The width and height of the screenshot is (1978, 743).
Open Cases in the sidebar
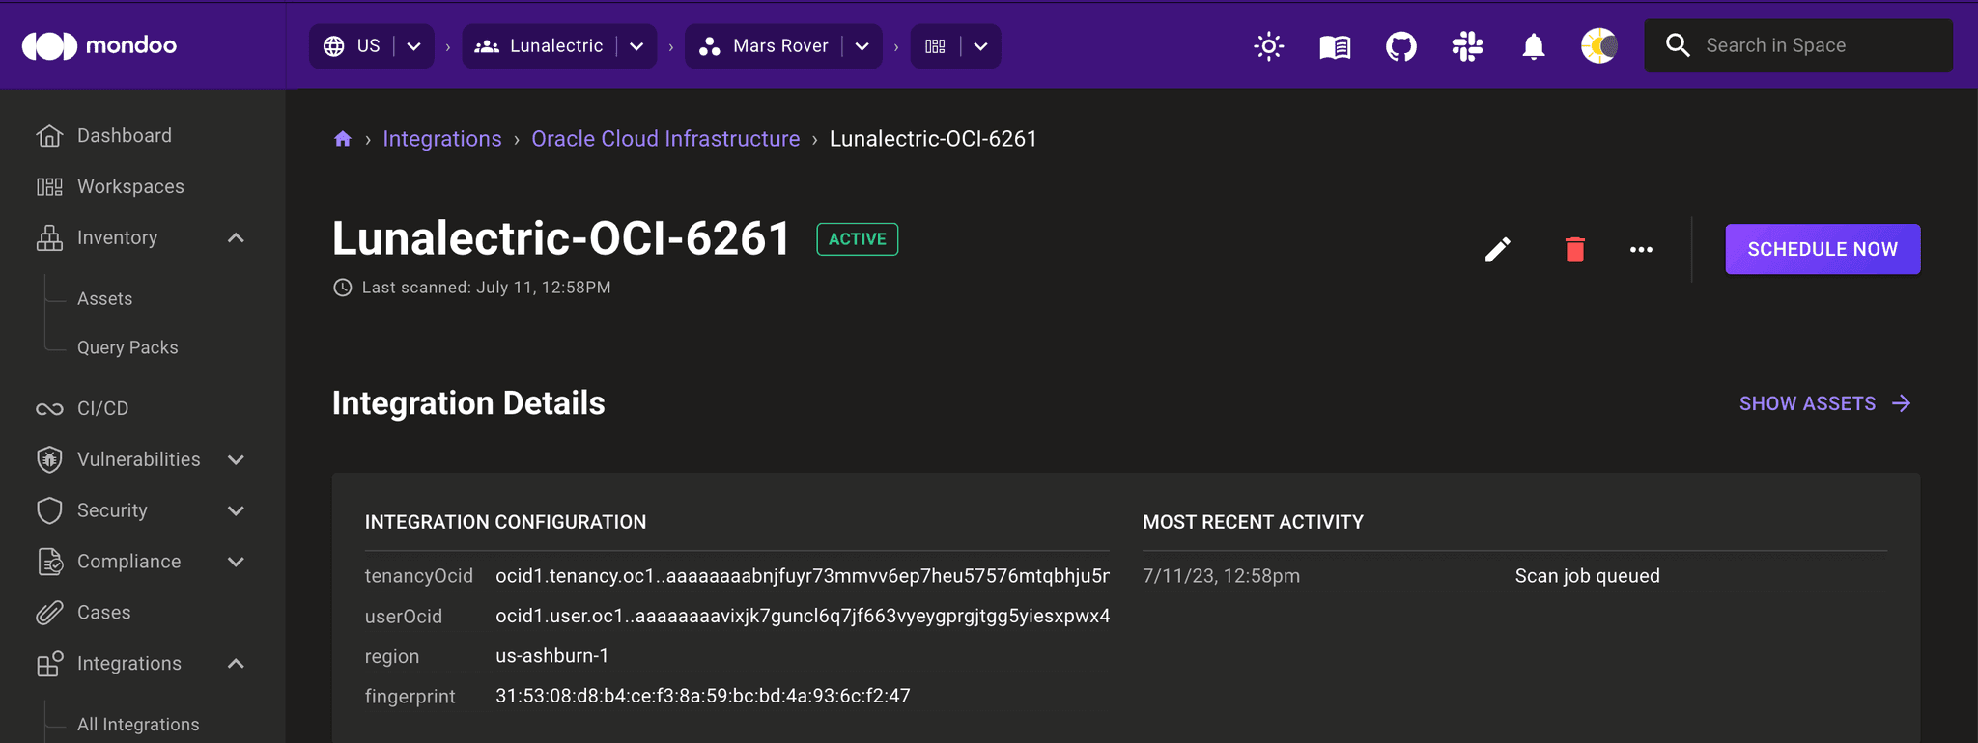tap(103, 613)
